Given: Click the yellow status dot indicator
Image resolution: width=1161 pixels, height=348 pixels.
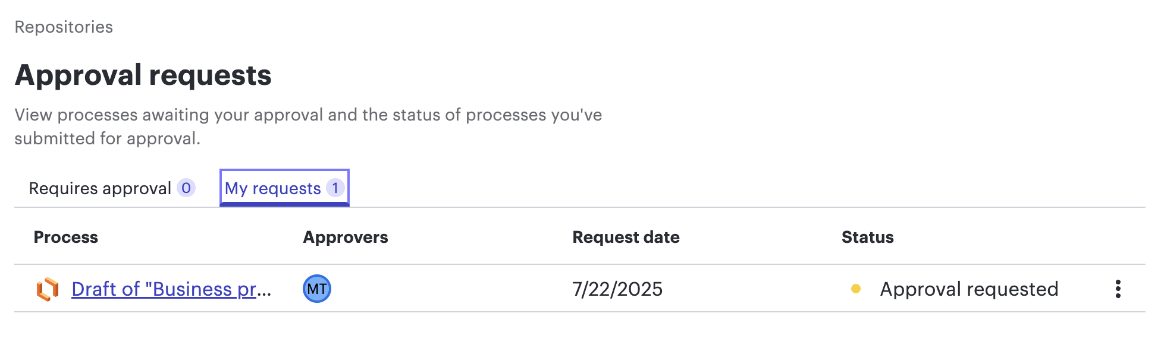Looking at the screenshot, I should click(x=855, y=289).
